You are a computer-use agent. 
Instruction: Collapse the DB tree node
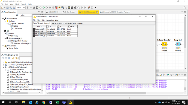tap(3, 31)
